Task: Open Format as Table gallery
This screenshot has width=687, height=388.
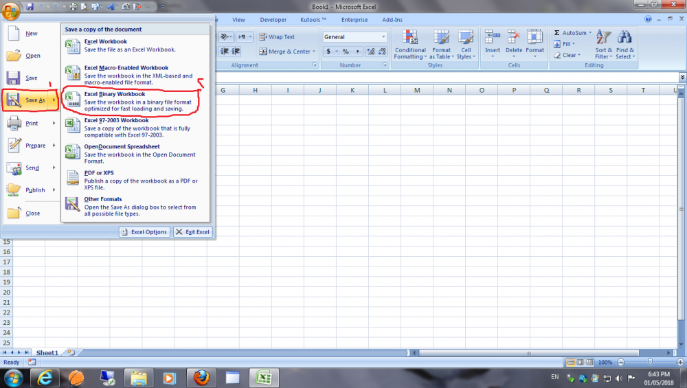Action: pos(441,45)
